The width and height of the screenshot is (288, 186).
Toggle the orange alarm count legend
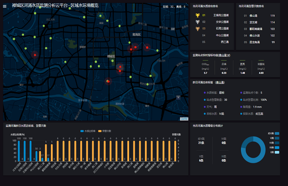(105, 131)
